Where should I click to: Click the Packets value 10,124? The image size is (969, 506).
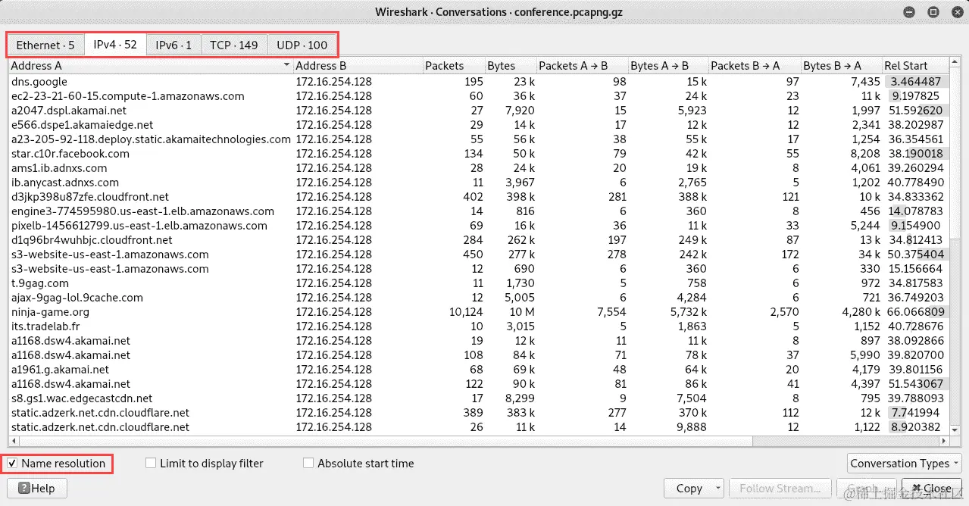pyautogui.click(x=466, y=312)
